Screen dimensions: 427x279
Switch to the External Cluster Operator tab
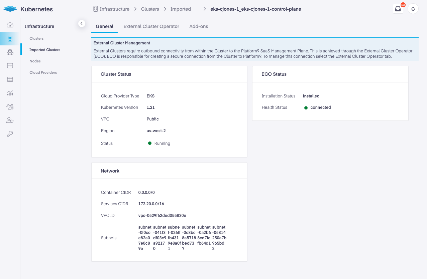pyautogui.click(x=151, y=26)
